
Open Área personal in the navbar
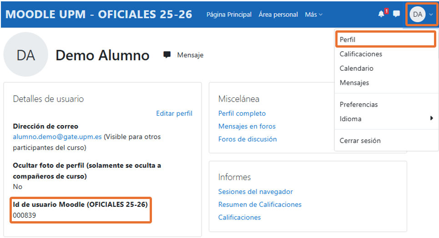(278, 15)
